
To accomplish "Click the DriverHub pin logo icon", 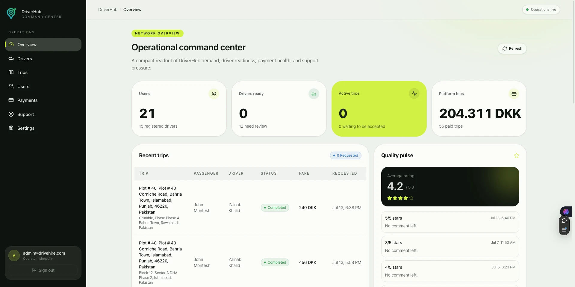I will tap(11, 13).
